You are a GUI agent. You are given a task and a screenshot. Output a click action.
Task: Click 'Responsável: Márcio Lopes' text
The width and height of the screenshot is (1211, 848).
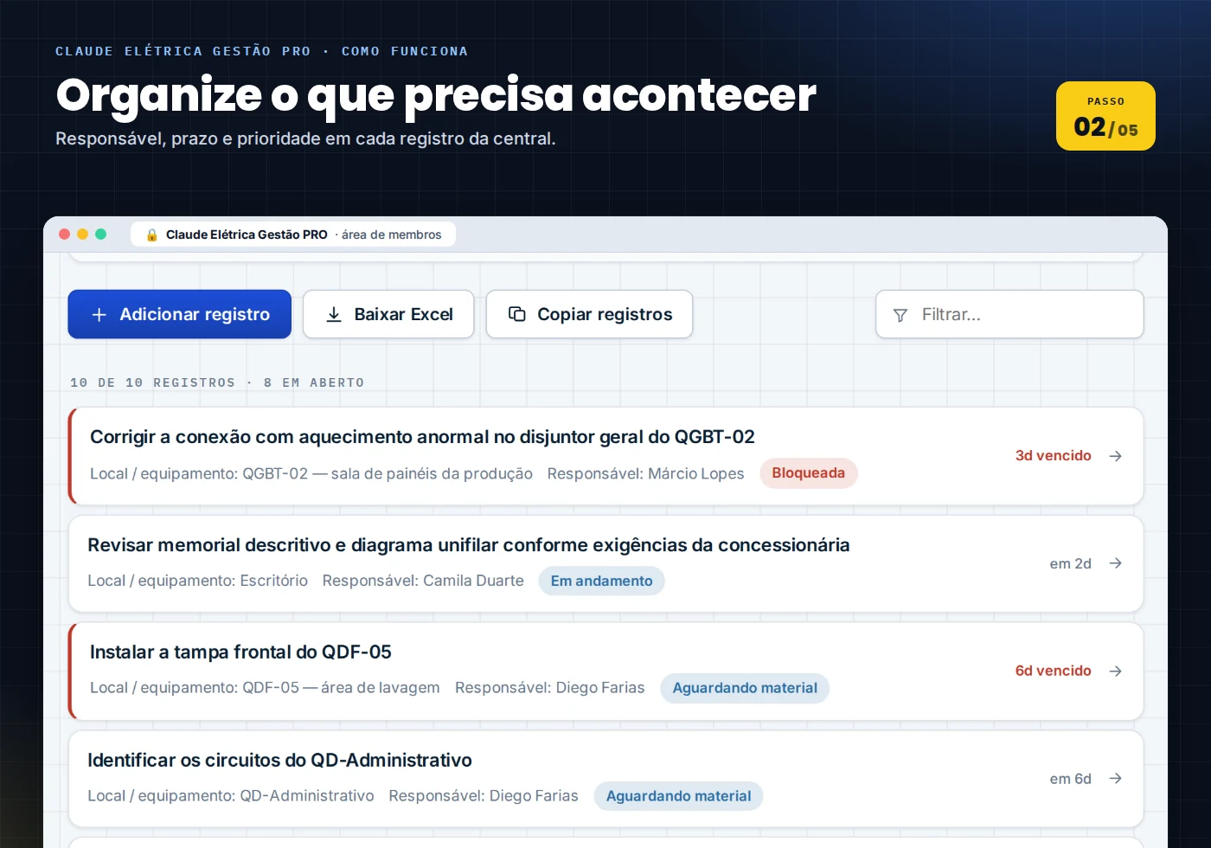click(x=645, y=473)
